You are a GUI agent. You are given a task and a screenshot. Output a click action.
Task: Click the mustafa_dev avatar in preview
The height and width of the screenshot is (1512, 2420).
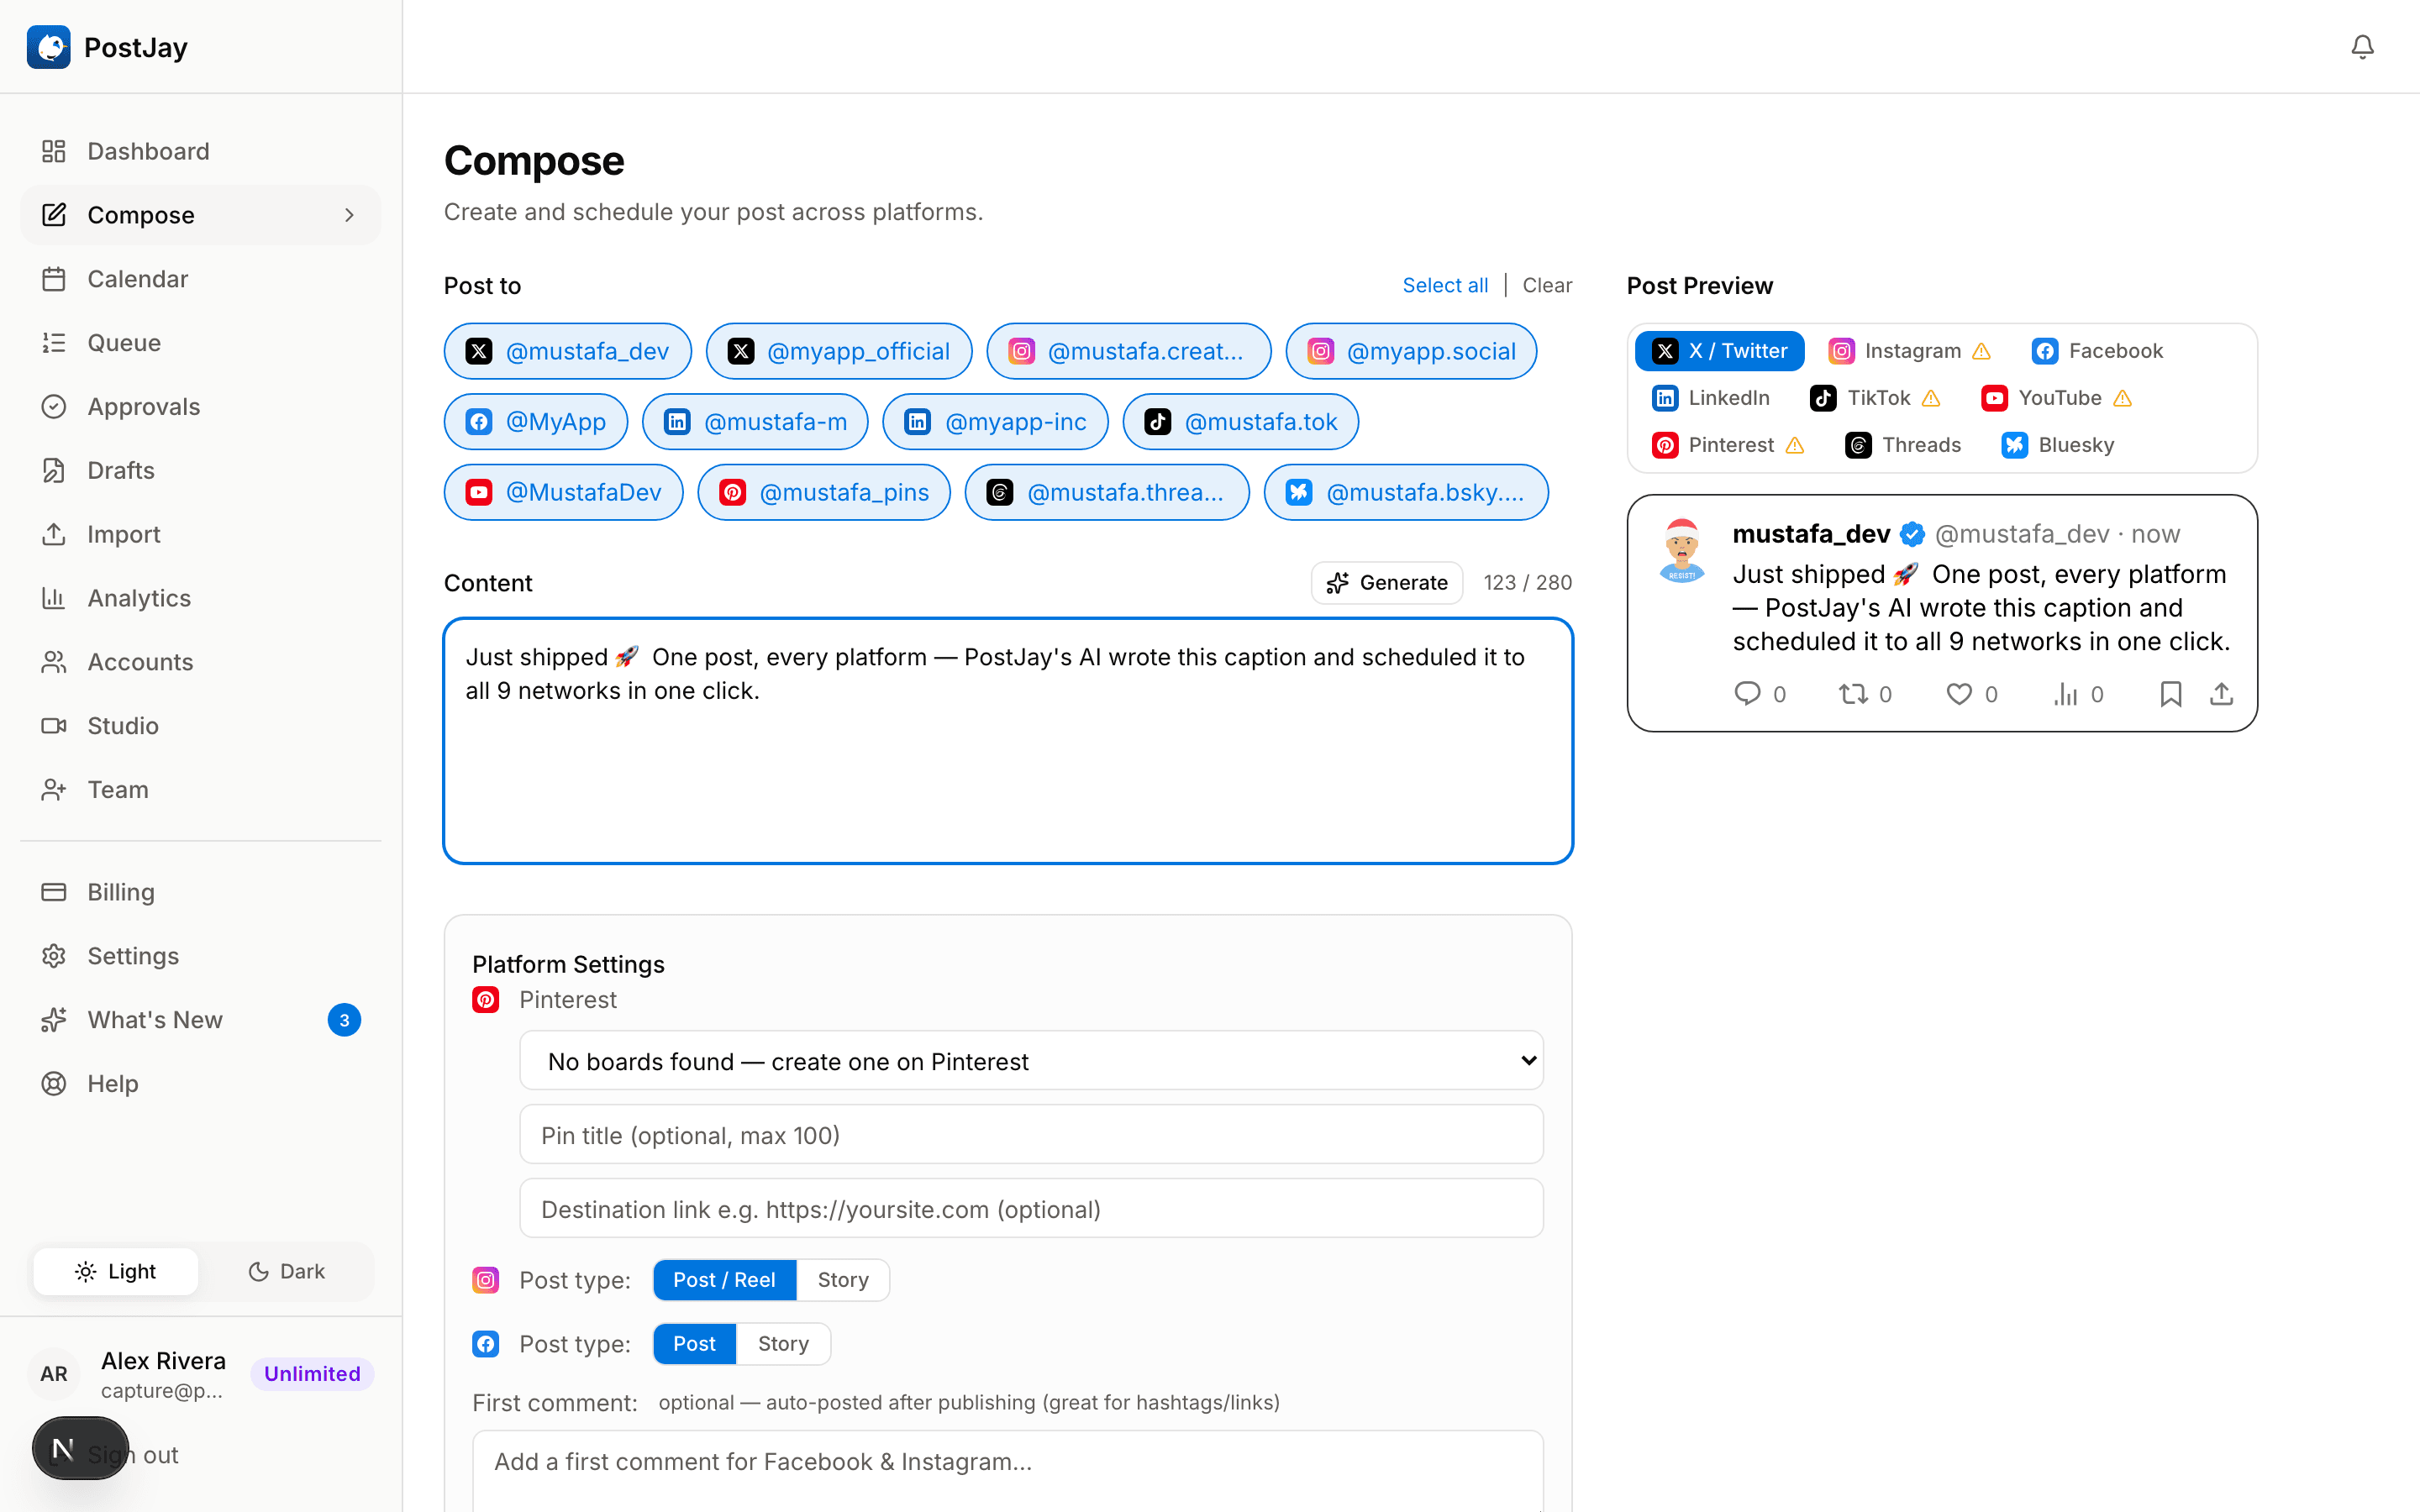(x=1682, y=550)
